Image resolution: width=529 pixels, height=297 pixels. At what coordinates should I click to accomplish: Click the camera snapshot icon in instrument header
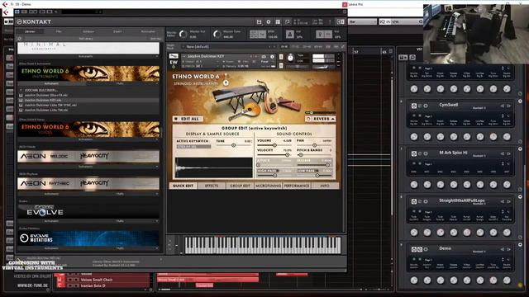tap(264, 57)
